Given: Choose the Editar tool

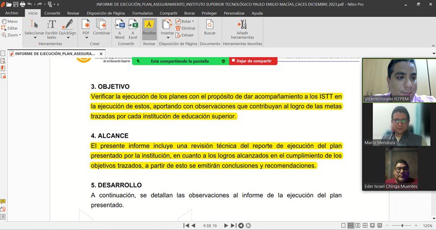Looking at the screenshot, I should (10, 28).
